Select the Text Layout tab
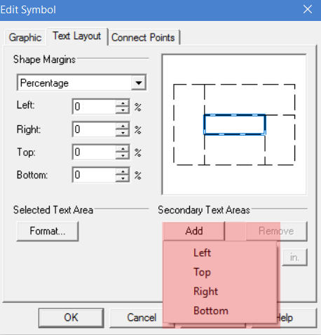Viewport: 321px width, 335px height. 77,36
